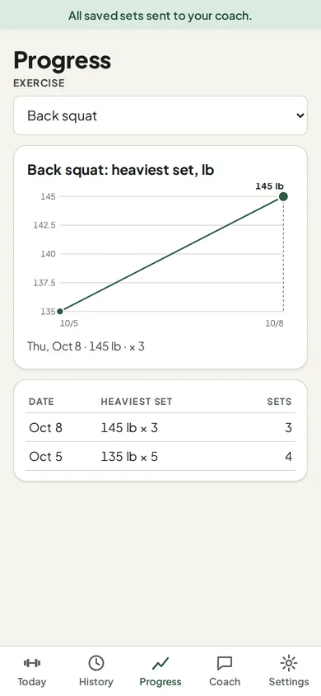This screenshot has width=321, height=696.
Task: Click the SETS column header
Action: pos(279,402)
